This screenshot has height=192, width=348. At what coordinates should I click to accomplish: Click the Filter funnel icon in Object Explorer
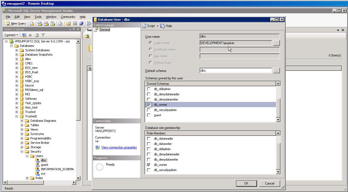click(x=43, y=35)
